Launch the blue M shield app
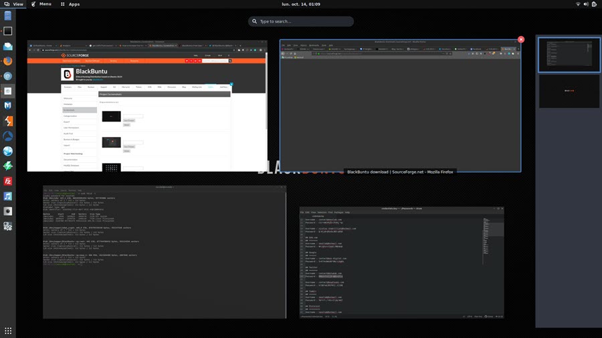 click(7, 106)
